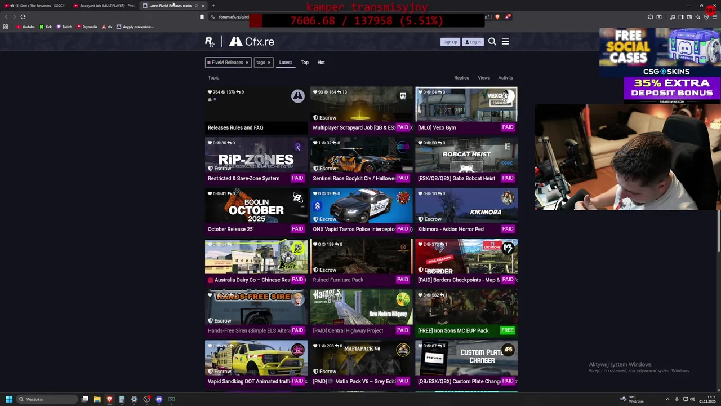
Task: Open Windows Start menu
Action: click(x=8, y=399)
